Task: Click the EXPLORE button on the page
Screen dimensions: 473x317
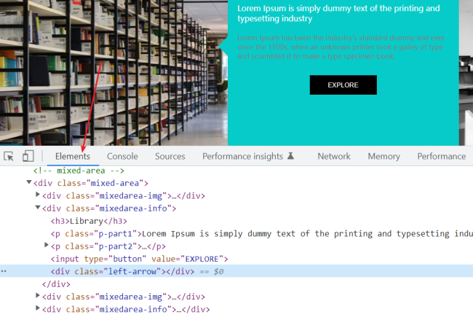Action: [x=343, y=85]
